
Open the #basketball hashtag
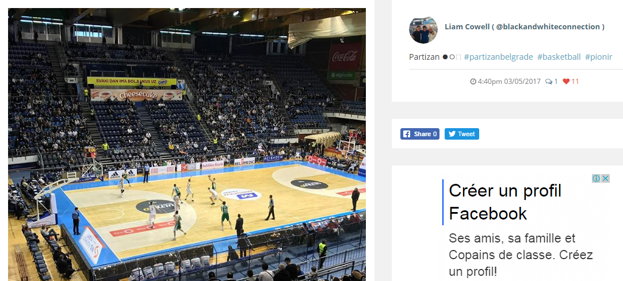[x=559, y=57]
